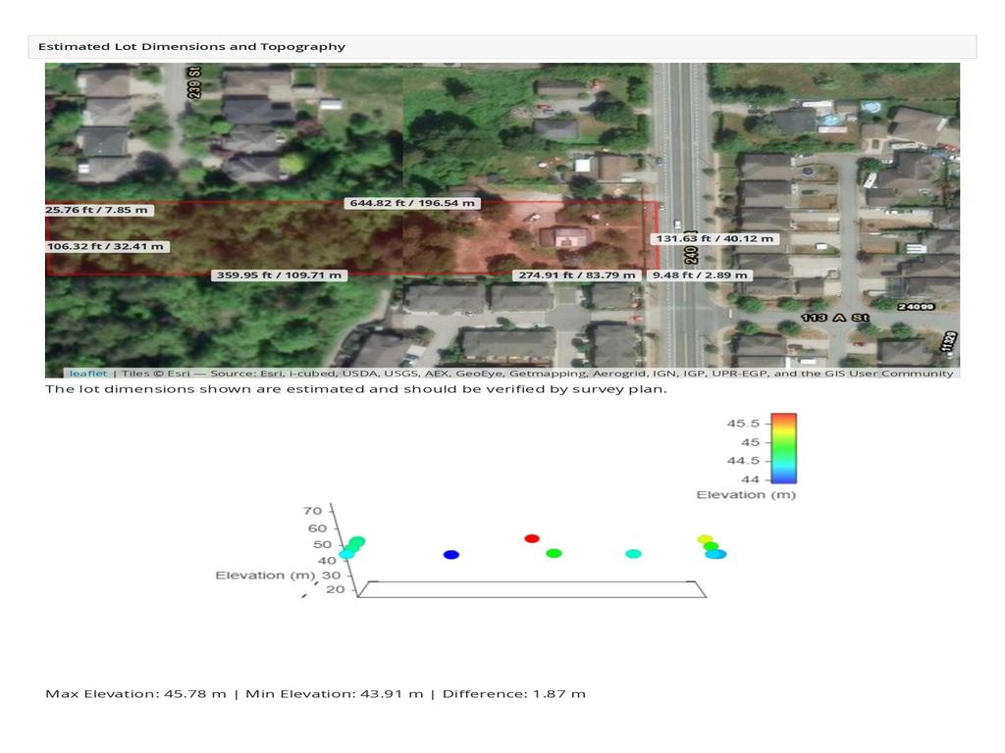The width and height of the screenshot is (1005, 753).
Task: Click the 644.82 ft / 196.54 m label
Action: click(x=412, y=203)
